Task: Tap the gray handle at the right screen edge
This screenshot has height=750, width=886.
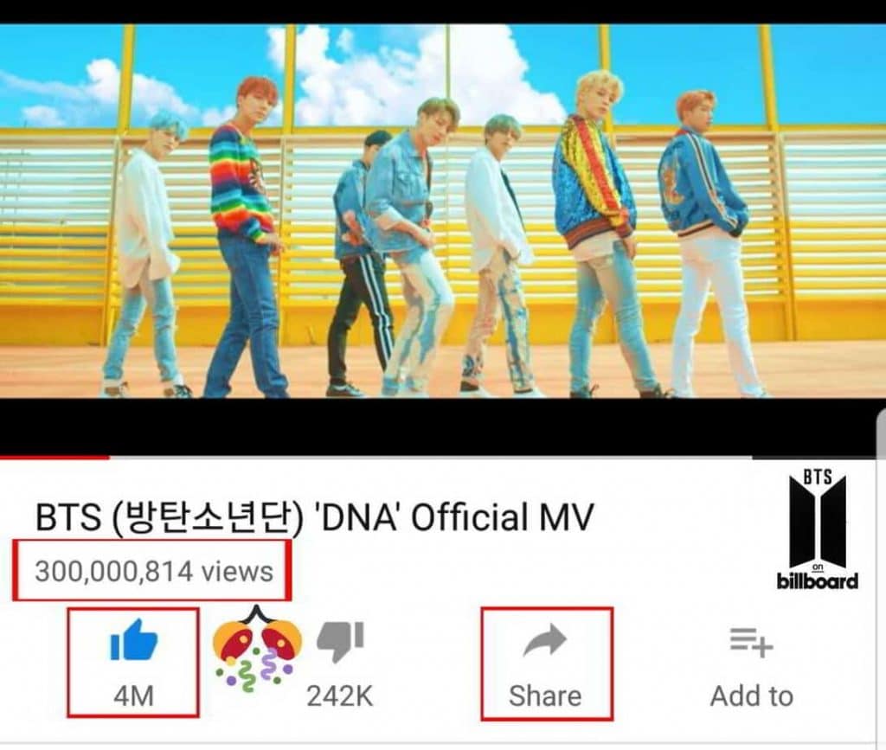Action: 881,435
